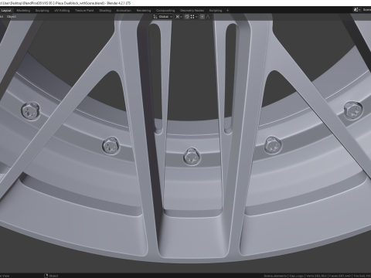Click the transform orientation axes icon

pyautogui.click(x=155, y=17)
